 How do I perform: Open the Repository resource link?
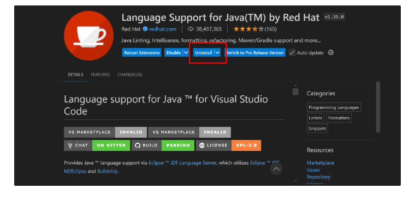pos(318,176)
